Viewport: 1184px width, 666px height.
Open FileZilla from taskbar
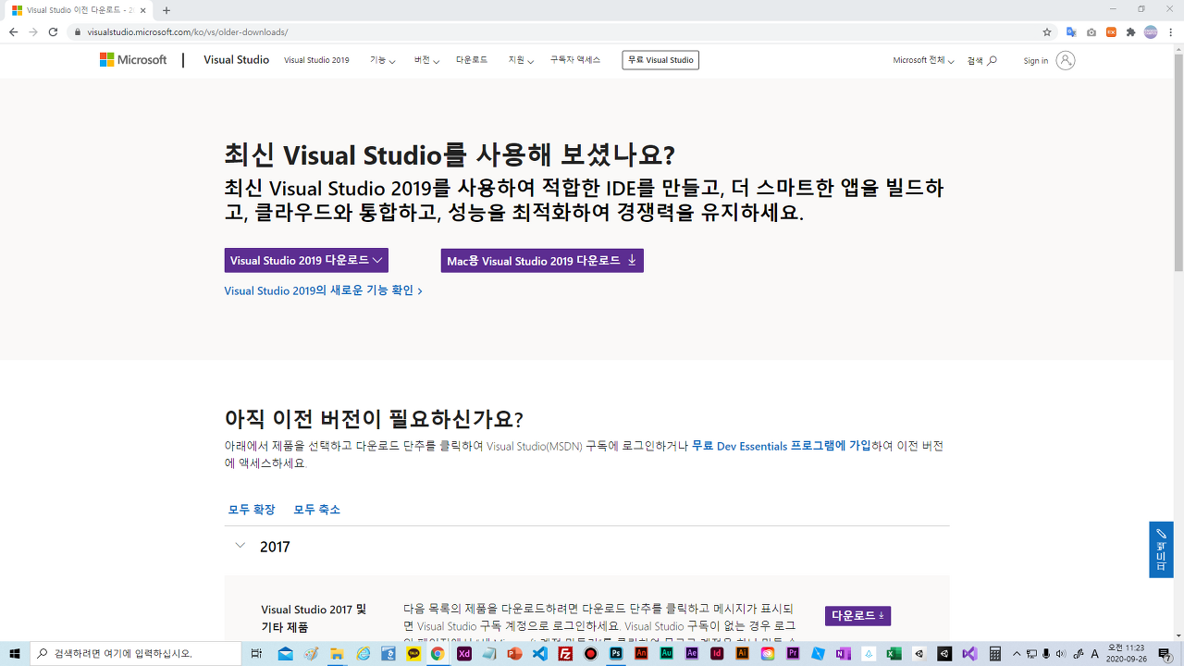point(565,653)
